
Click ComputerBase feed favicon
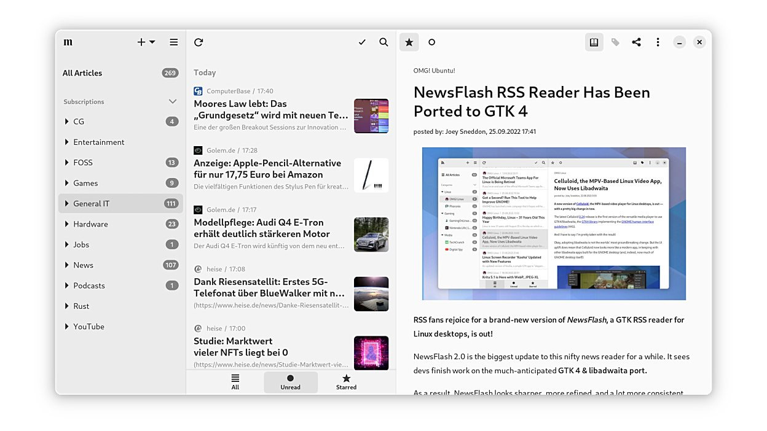pyautogui.click(x=198, y=91)
